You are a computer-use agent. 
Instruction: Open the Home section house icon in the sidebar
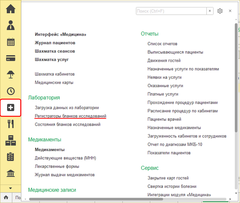point(11,9)
